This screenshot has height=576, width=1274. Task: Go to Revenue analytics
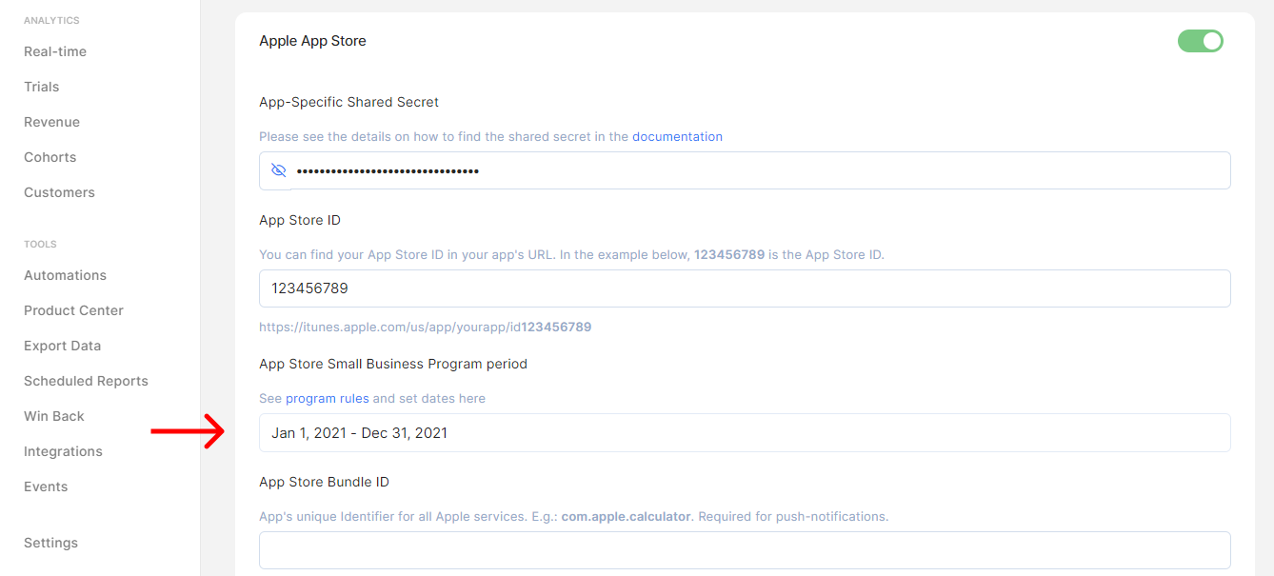(x=52, y=122)
